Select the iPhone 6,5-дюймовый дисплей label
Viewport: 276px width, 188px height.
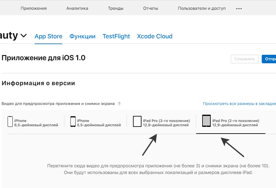point(36,123)
